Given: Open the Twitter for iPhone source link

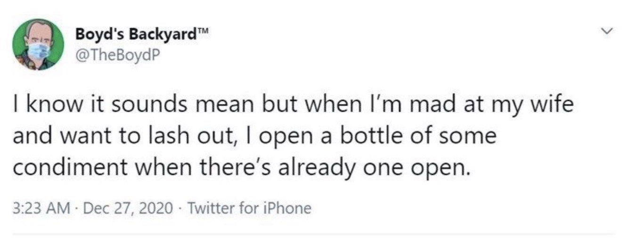Looking at the screenshot, I should click(249, 208).
